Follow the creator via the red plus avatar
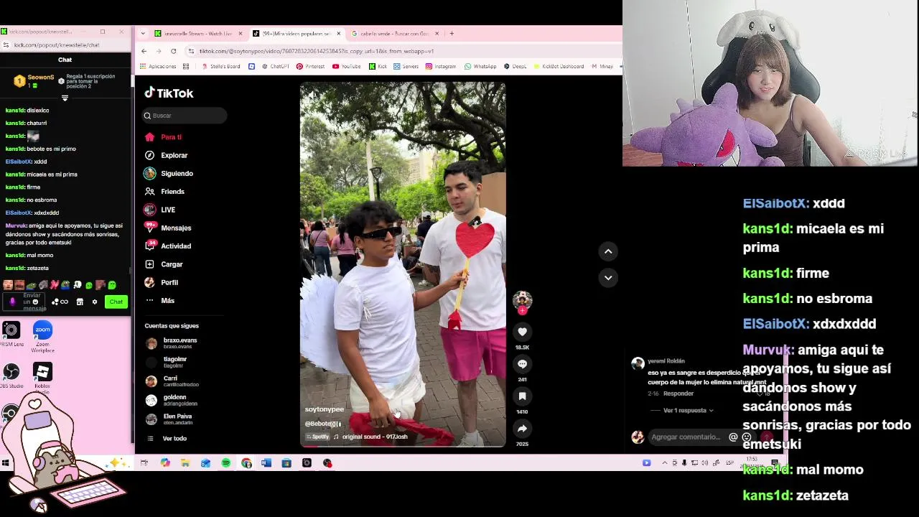The width and height of the screenshot is (919, 517). coord(522,311)
